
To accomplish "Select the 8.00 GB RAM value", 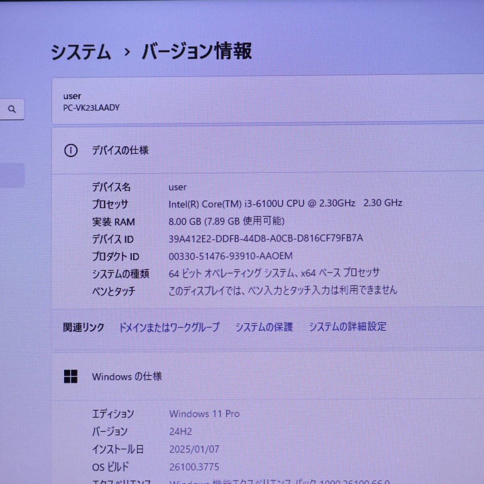I will tap(227, 221).
